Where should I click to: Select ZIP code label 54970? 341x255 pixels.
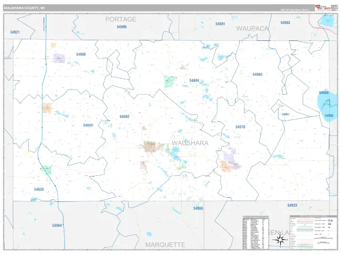[x=240, y=127]
